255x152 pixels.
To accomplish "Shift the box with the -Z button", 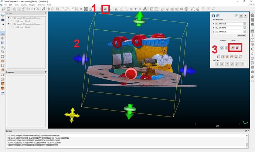I will click(x=237, y=64).
